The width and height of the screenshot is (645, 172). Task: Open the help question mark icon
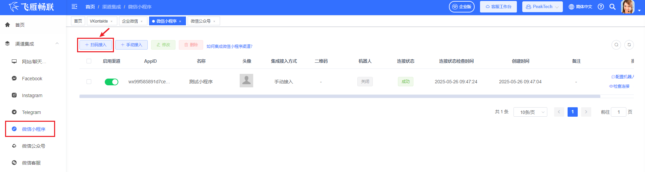click(x=601, y=7)
